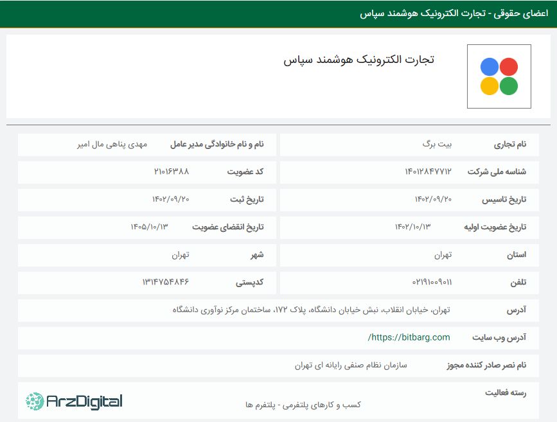Click the issuer value سازمان نظام صنفی رایانه ای تهران
This screenshot has width=557, height=422.
click(351, 365)
